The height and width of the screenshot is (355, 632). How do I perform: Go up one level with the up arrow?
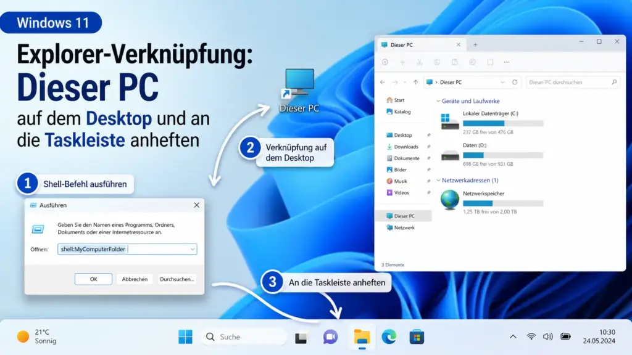tap(415, 82)
